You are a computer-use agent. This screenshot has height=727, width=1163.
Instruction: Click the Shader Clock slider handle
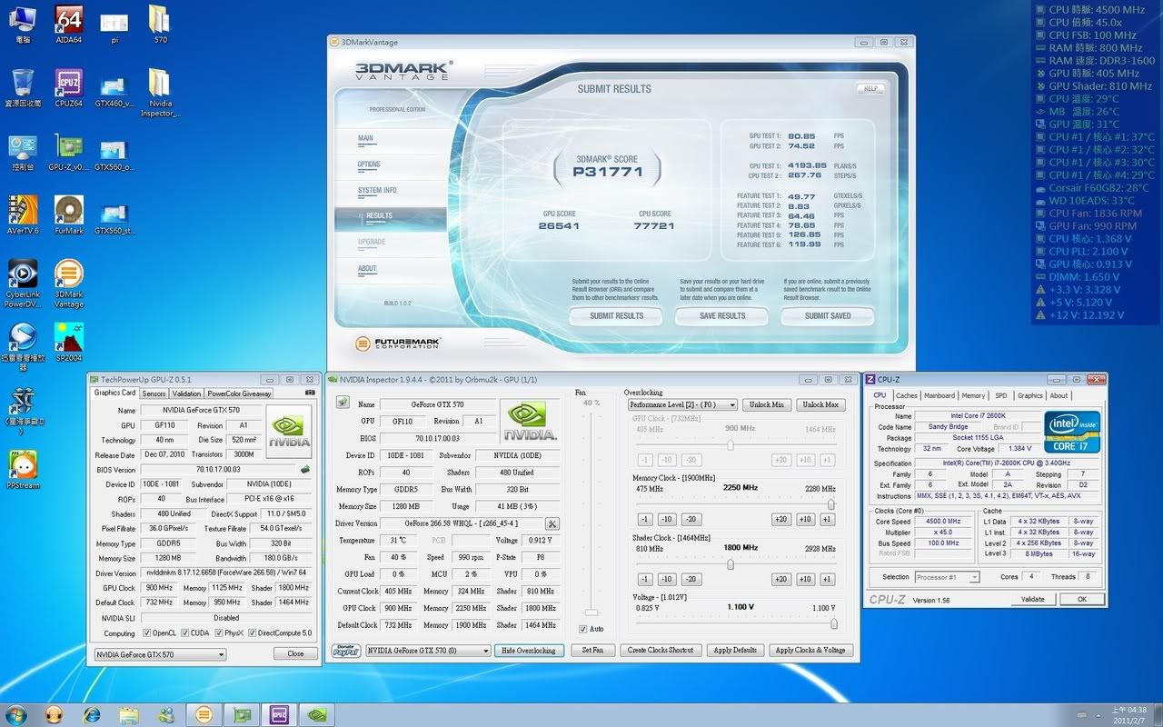tap(731, 564)
